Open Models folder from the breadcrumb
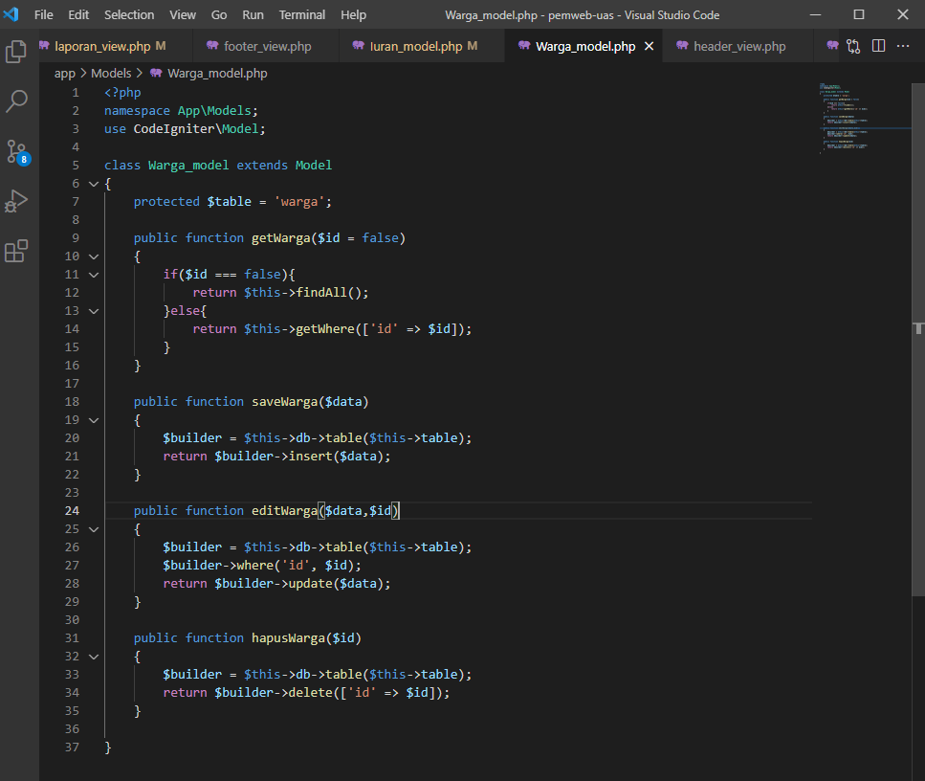The height and width of the screenshot is (781, 925). click(x=111, y=72)
